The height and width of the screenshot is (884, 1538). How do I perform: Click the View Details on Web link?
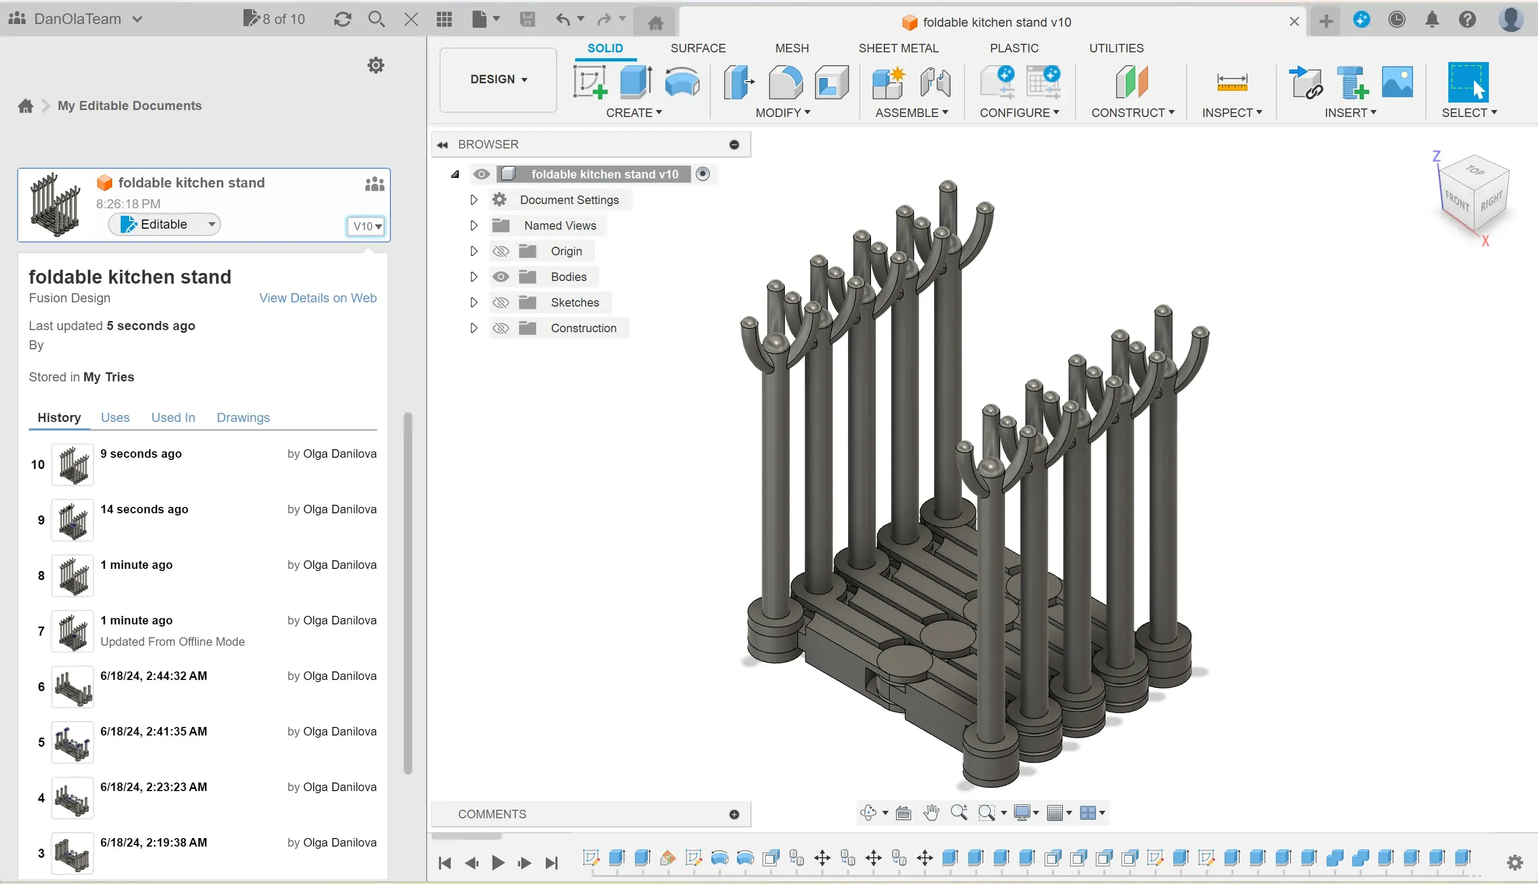pyautogui.click(x=317, y=298)
